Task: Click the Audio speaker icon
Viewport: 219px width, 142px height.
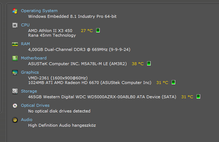Action: [x=15, y=120]
